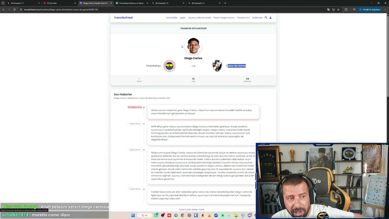This screenshot has width=389, height=219.
Task: Open the TransferFeed site search icon
Action: tap(266, 18)
